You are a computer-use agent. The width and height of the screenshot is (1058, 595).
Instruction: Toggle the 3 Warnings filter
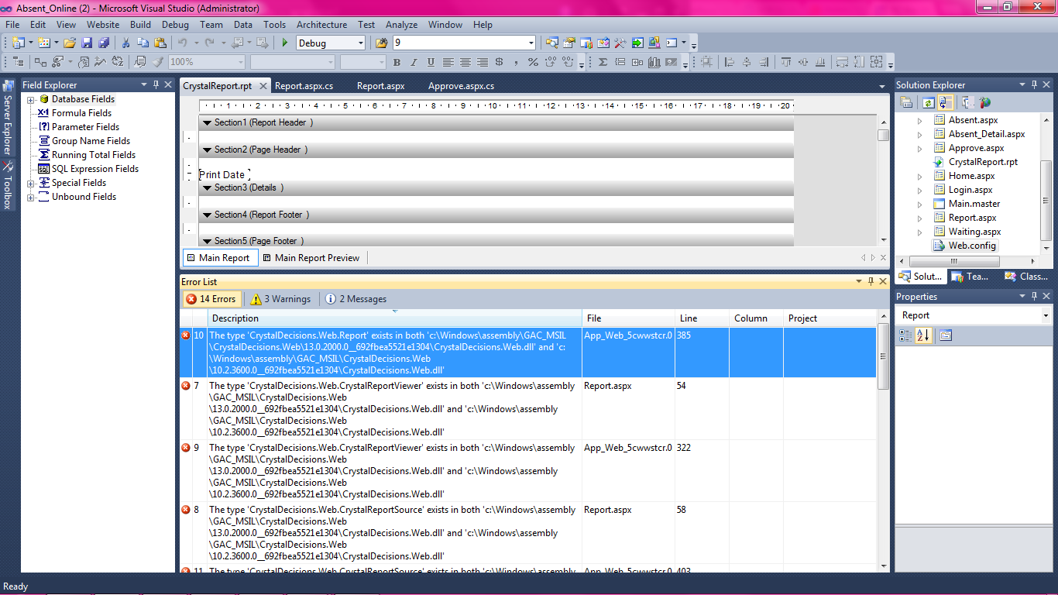point(280,299)
